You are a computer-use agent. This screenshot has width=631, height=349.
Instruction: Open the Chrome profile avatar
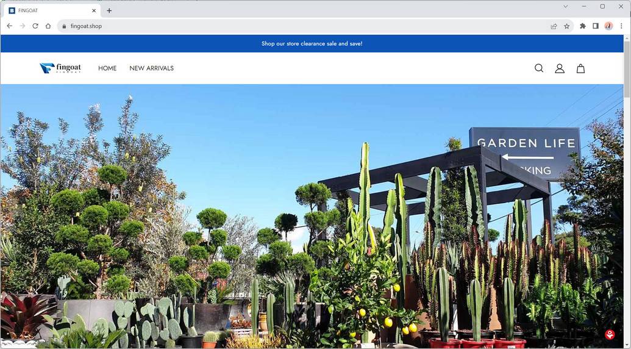pyautogui.click(x=608, y=26)
